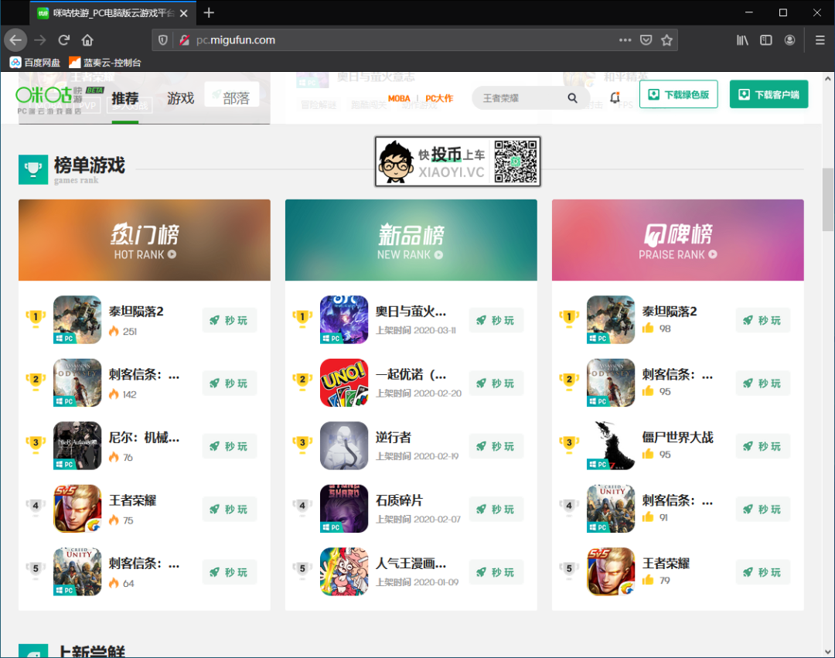Image resolution: width=835 pixels, height=658 pixels.
Task: Open the 百度网盘 bookmark link
Action: pyautogui.click(x=34, y=62)
